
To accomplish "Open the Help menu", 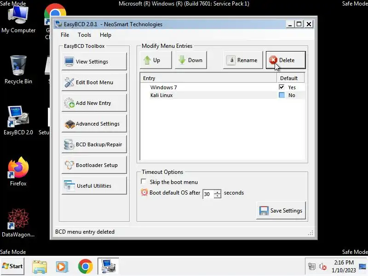I will tap(105, 35).
